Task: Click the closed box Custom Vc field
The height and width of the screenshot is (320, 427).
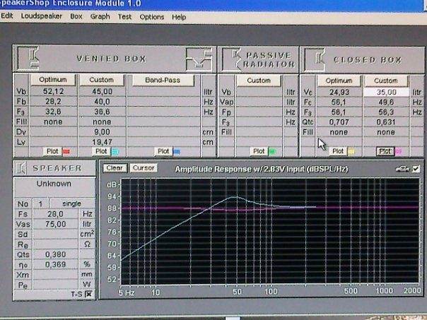Action: (385, 92)
